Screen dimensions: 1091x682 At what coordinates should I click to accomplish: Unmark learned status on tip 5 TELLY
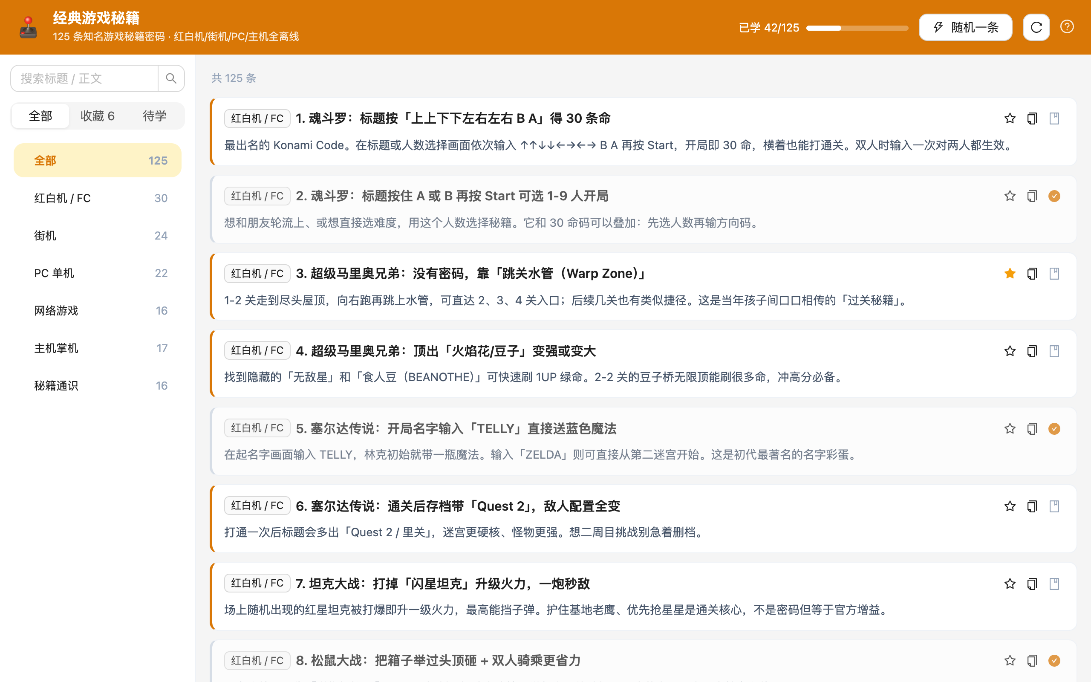point(1054,429)
